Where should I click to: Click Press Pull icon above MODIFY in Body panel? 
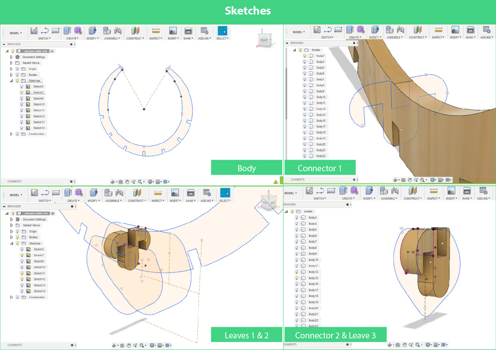(x=93, y=31)
